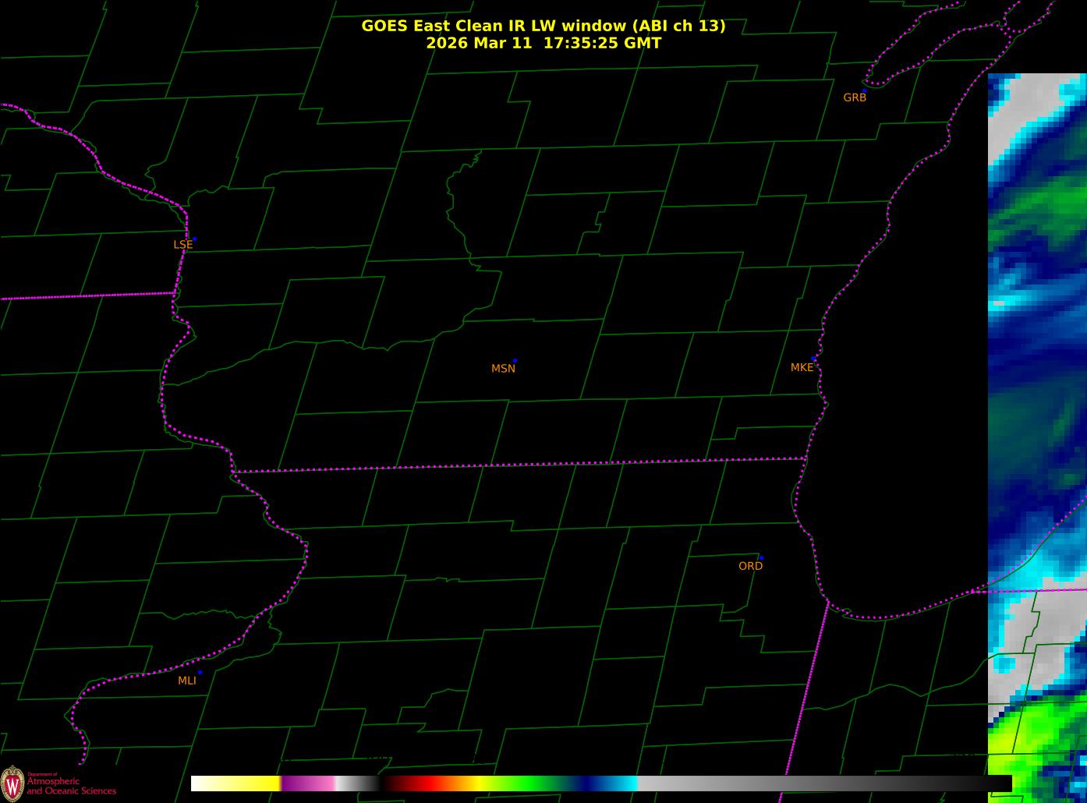Click the blue station dot beside MKE
The height and width of the screenshot is (803, 1087).
pyautogui.click(x=813, y=359)
